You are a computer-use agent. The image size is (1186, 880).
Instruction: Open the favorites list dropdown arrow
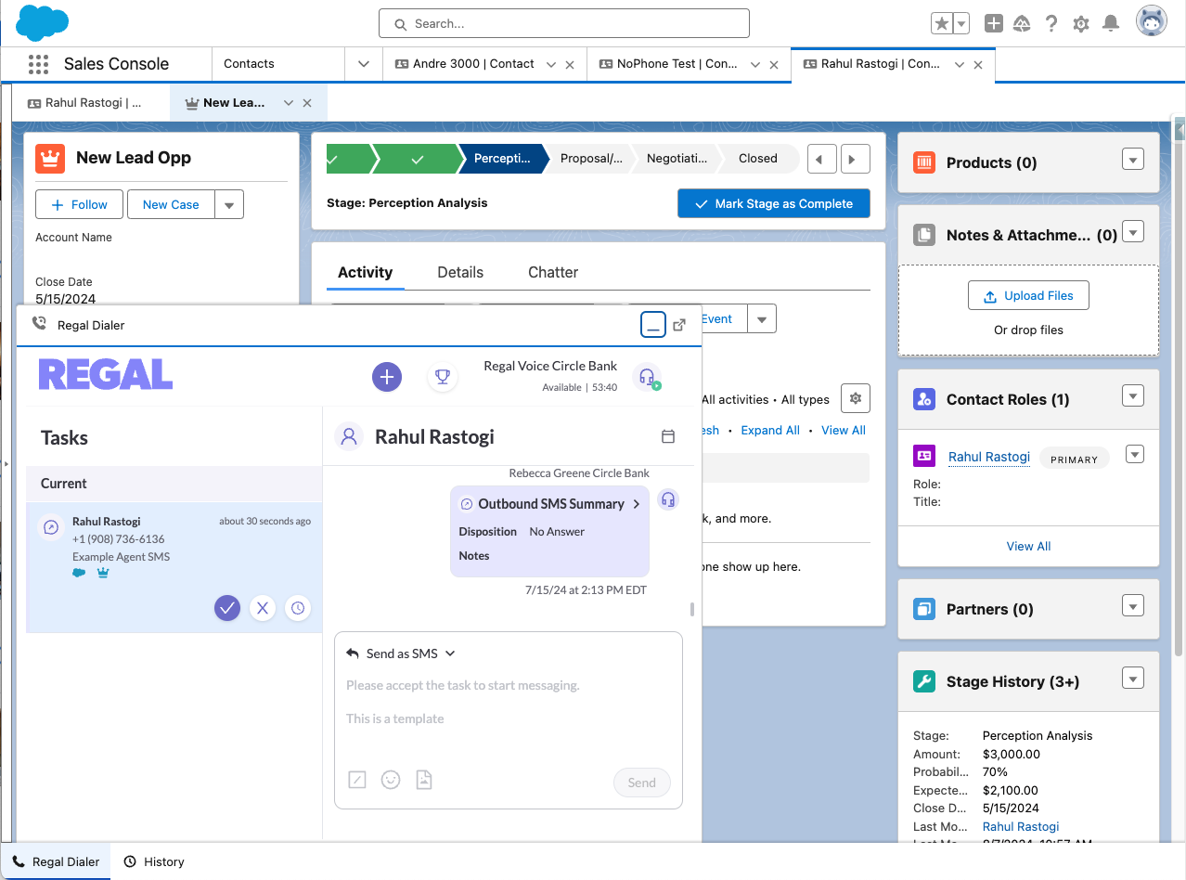coord(961,24)
